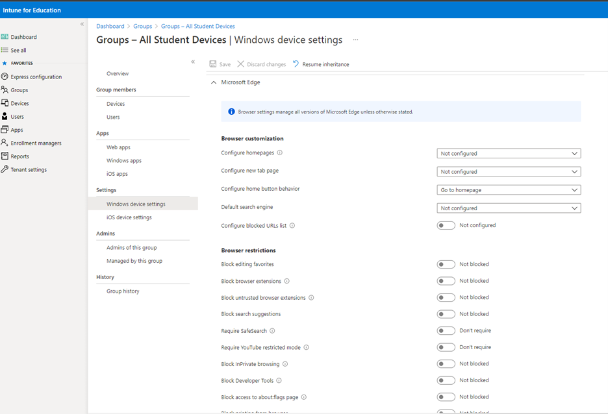Click the Tenant settings wrench icon
This screenshot has height=414, width=608.
tap(5, 169)
